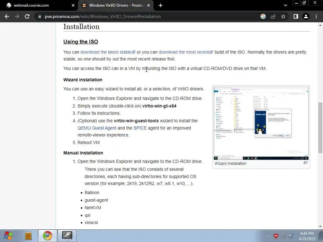Click the Installation section heading
323x242 pixels.
click(81, 26)
